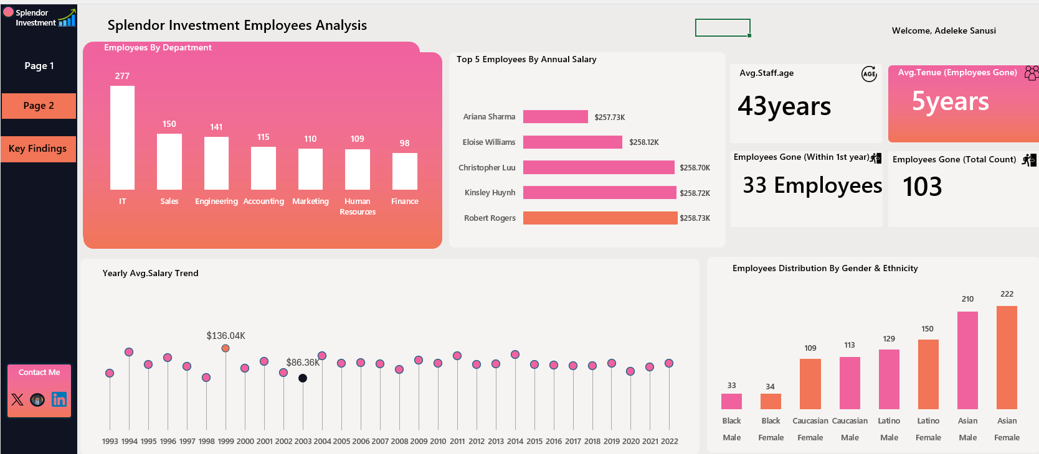The width and height of the screenshot is (1039, 454).
Task: Go to Page 1
Action: click(39, 65)
